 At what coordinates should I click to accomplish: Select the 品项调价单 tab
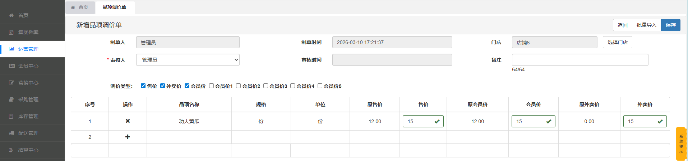point(114,7)
